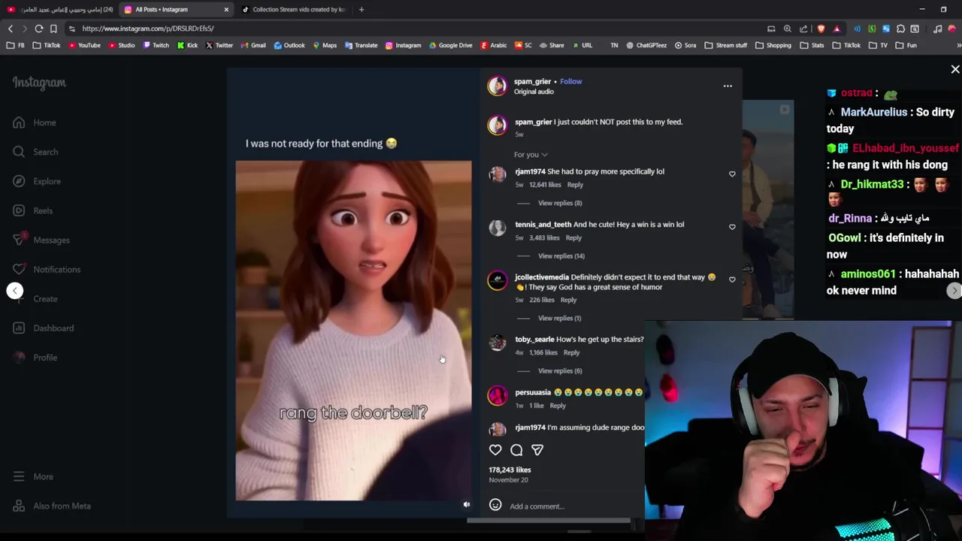Open the Shopping bookmark folder
The image size is (962, 541).
773,45
